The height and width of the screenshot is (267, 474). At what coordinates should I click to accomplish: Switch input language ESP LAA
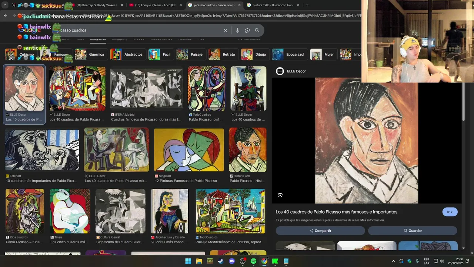point(427,261)
